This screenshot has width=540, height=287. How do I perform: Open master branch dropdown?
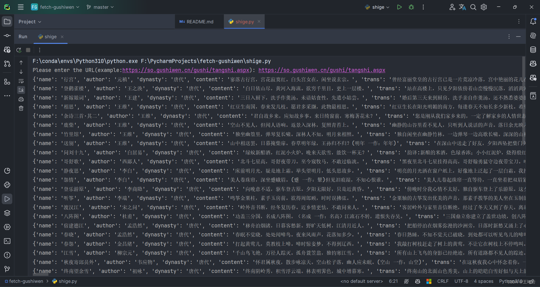(x=100, y=7)
